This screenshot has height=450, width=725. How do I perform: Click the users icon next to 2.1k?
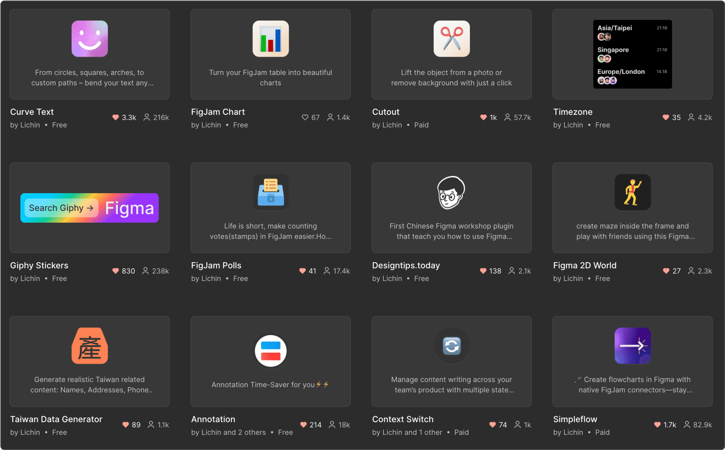[x=511, y=271]
